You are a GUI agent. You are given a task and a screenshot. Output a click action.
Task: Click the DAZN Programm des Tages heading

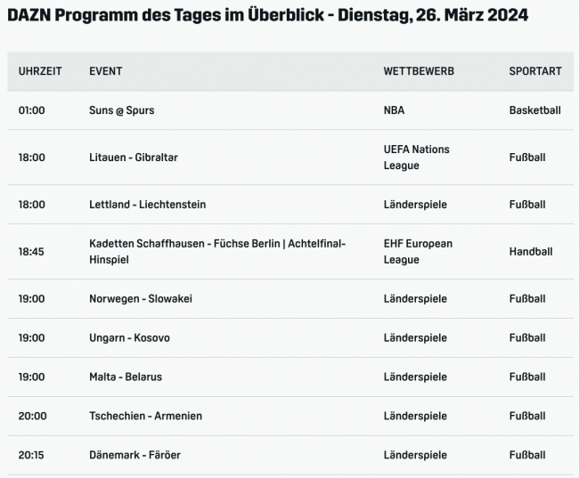click(267, 17)
